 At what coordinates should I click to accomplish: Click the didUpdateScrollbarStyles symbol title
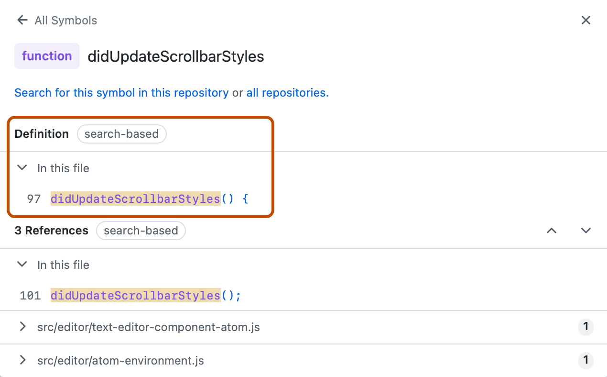tap(175, 56)
